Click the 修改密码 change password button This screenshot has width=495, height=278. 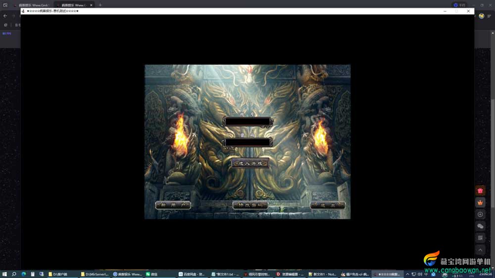(x=250, y=205)
